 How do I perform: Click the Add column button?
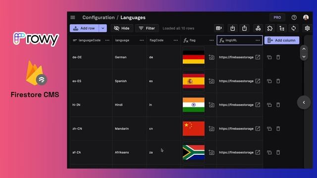[x=282, y=41]
